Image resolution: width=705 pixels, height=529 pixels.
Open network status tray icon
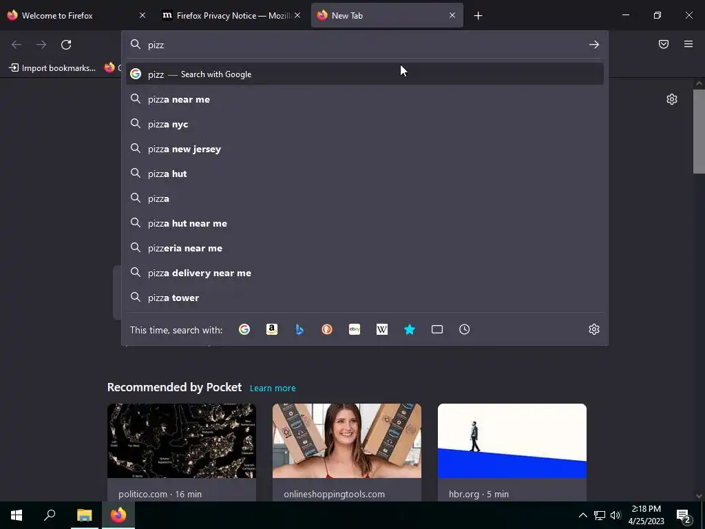[600, 515]
